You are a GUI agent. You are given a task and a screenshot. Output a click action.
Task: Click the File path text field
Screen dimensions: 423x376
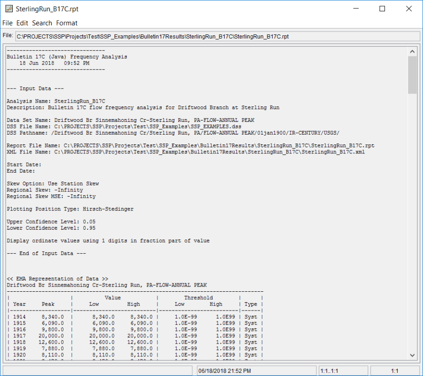click(217, 36)
